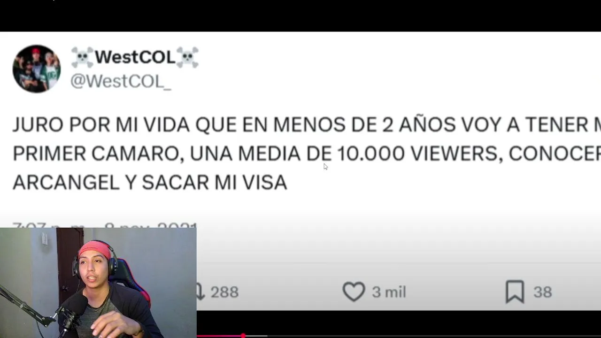Like the tweet with the heart icon
Image resolution: width=601 pixels, height=338 pixels.
point(354,292)
